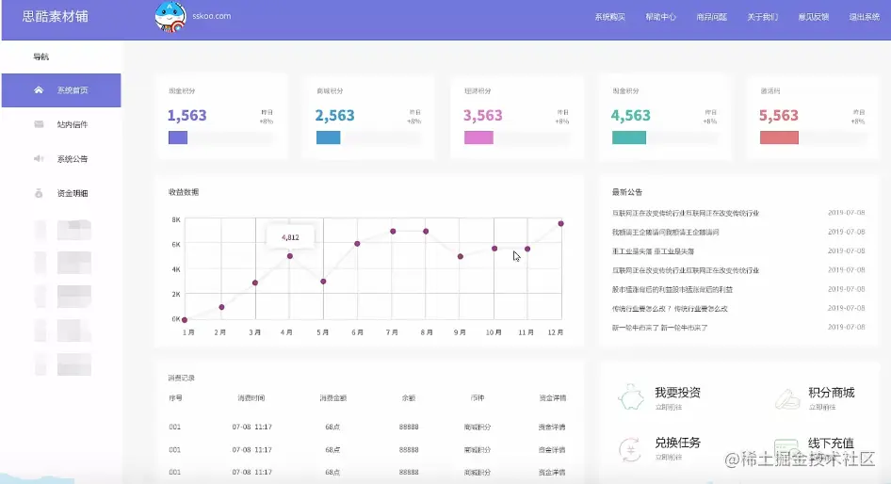The width and height of the screenshot is (891, 484).
Task: Click the 4月 data point under tooltip
Action: coord(290,256)
